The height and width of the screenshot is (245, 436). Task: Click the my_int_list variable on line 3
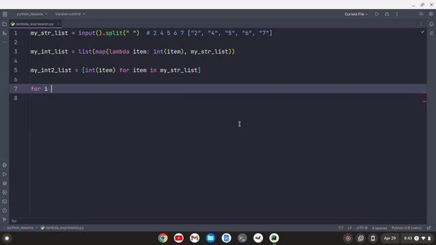[49, 52]
